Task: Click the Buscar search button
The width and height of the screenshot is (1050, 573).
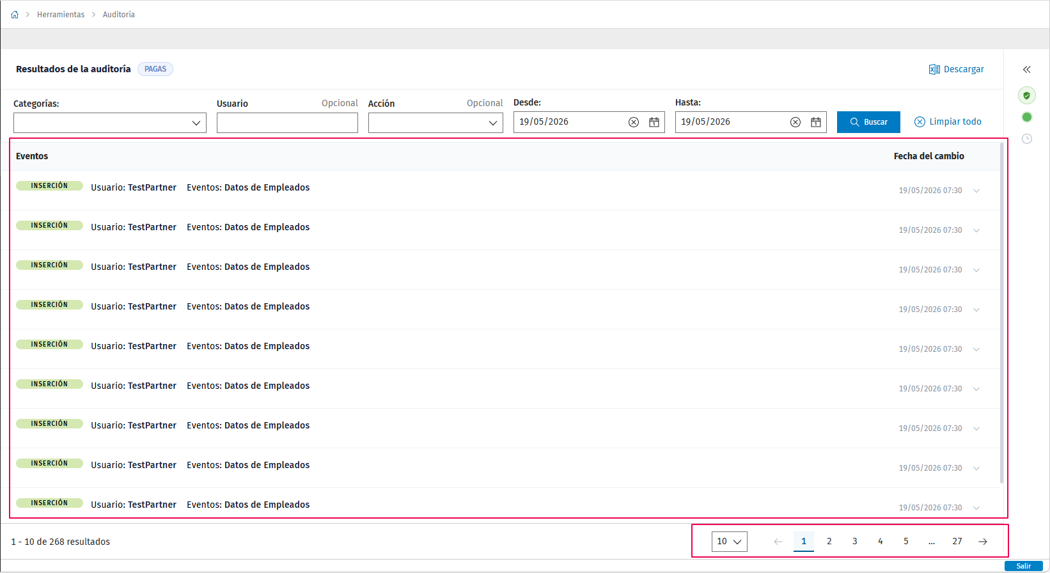Action: (x=868, y=122)
